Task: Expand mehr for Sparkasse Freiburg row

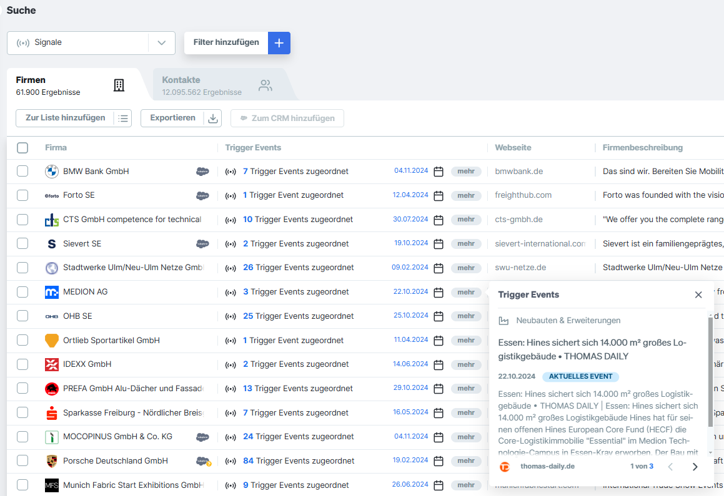Action: (x=466, y=412)
